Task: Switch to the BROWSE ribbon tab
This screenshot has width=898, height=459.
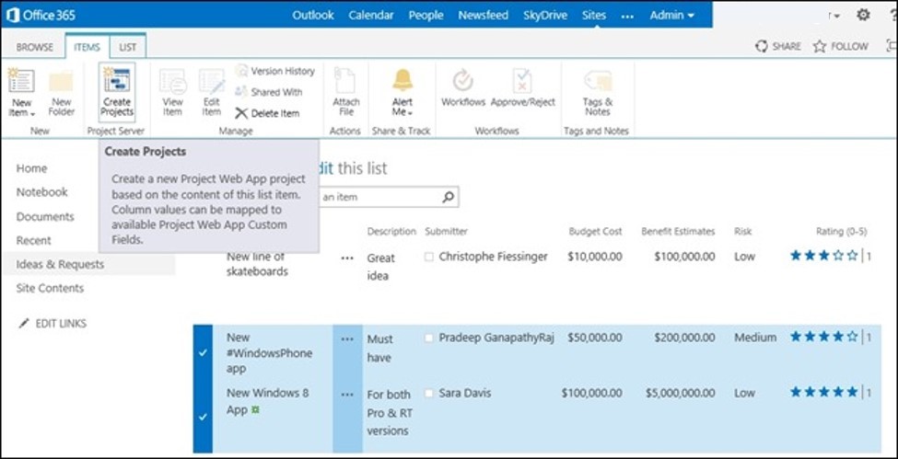Action: coord(34,48)
